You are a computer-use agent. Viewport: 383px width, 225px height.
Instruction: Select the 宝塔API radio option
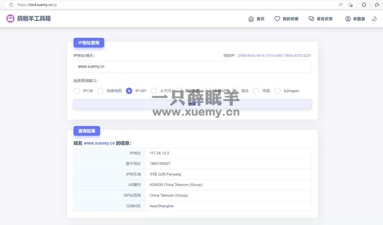click(x=207, y=91)
